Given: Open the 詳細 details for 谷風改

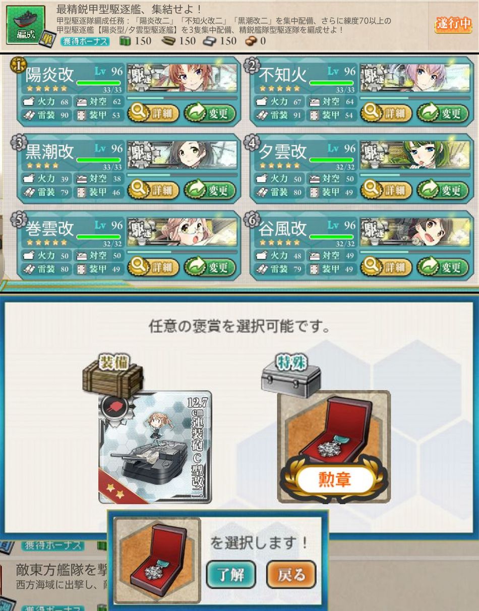Looking at the screenshot, I should (386, 267).
